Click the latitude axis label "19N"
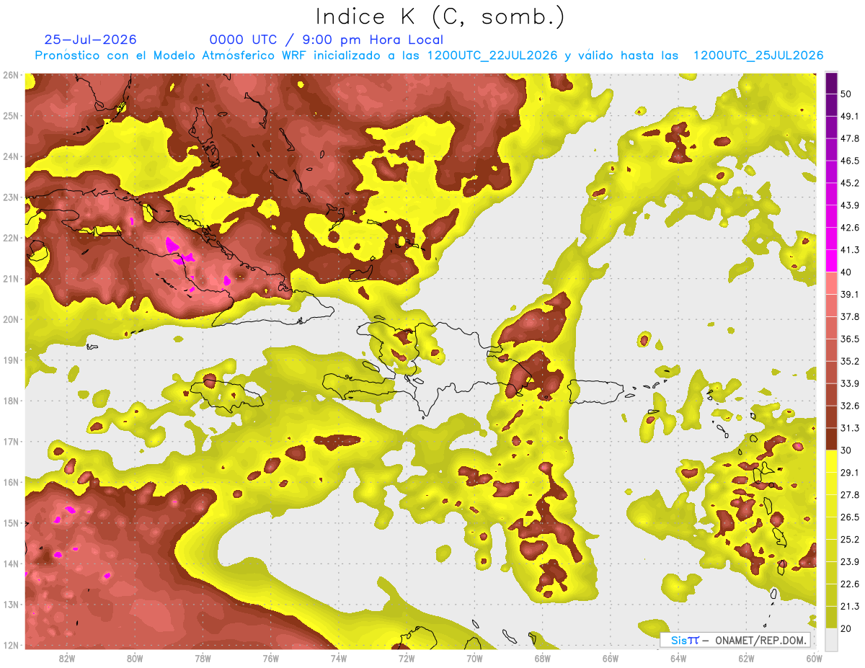The image size is (865, 668). coord(11,360)
